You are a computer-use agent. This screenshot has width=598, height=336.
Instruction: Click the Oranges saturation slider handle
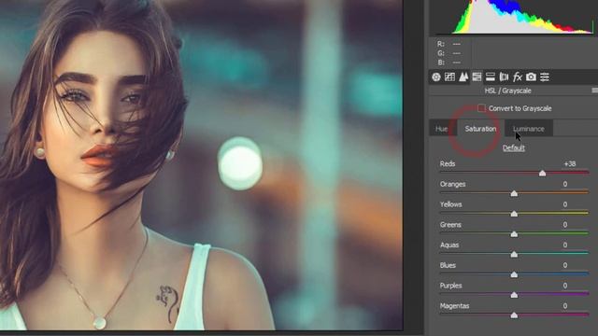pyautogui.click(x=514, y=193)
